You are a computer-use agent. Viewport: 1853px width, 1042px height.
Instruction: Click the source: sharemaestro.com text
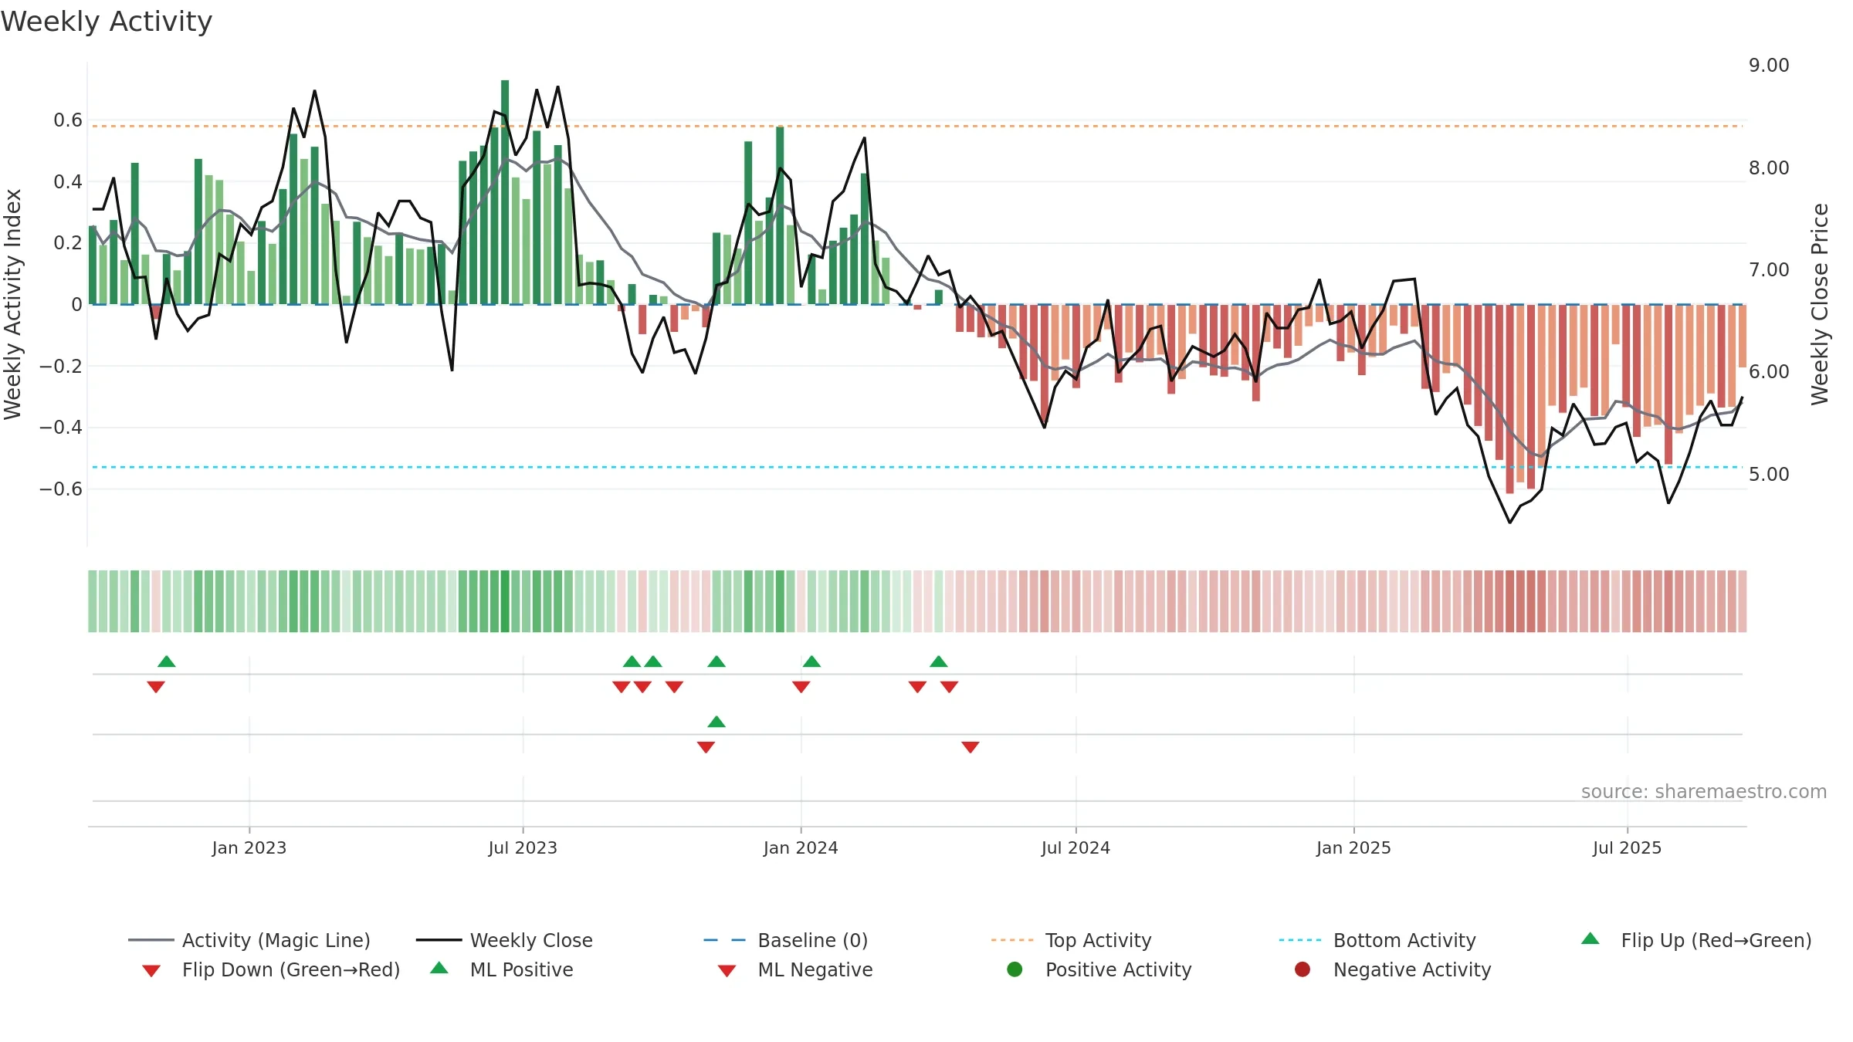coord(1704,791)
